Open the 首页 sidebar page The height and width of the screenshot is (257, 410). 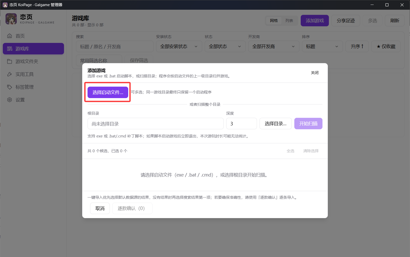(33, 36)
